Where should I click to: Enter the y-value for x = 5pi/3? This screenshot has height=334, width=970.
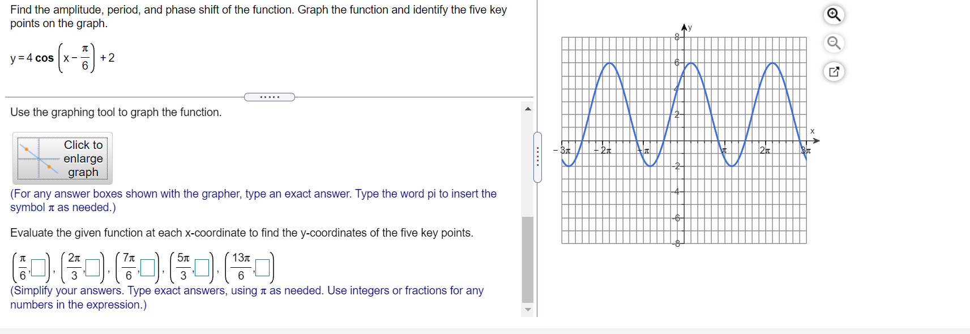pyautogui.click(x=202, y=267)
